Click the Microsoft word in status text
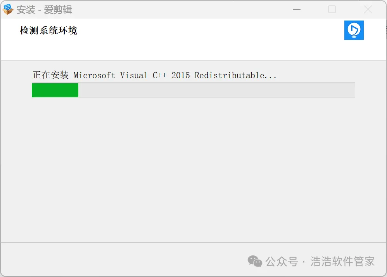Viewport: 387px width, 277px height. 94,75
